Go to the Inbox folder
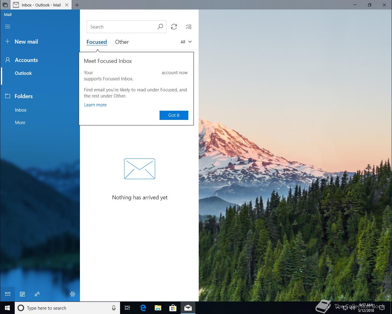Image resolution: width=392 pixels, height=314 pixels. (x=21, y=110)
